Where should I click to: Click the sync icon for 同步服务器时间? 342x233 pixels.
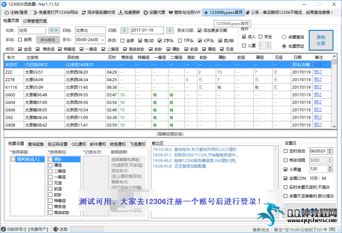pos(84,12)
